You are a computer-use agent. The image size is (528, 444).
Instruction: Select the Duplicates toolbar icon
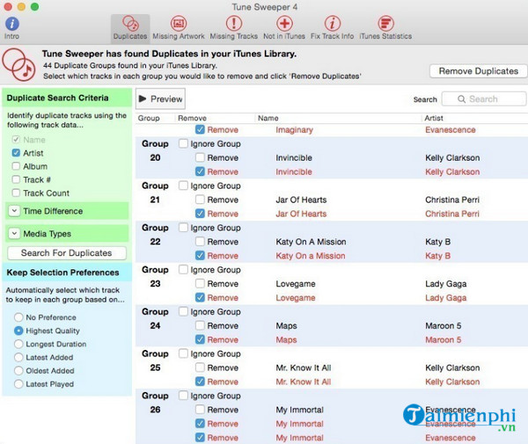pos(130,23)
